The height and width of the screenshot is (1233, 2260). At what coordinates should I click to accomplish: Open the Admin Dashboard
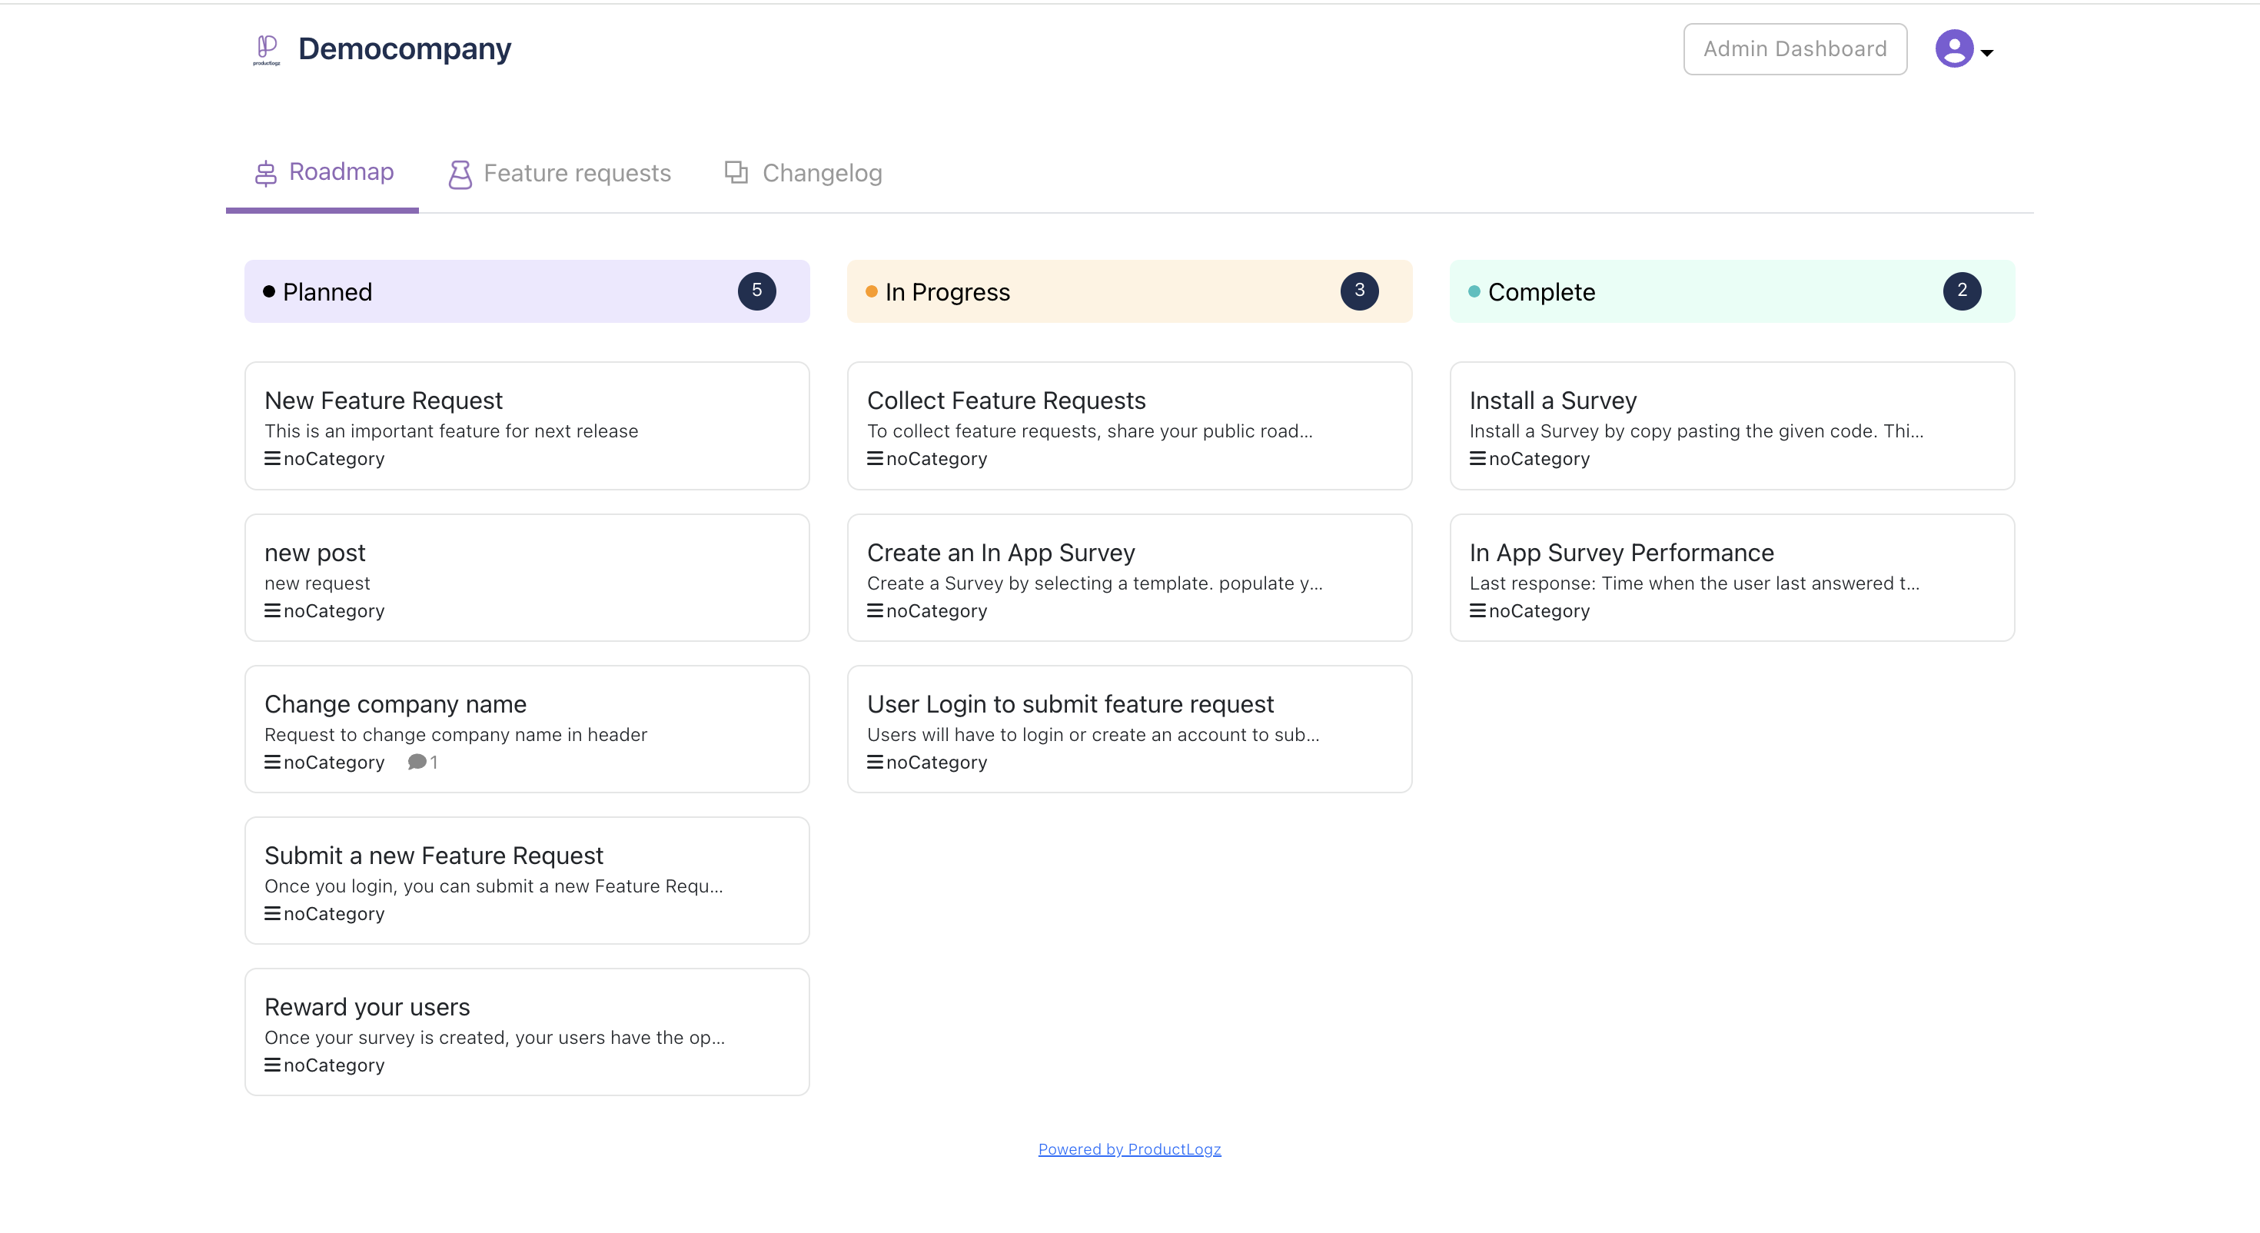click(1794, 49)
